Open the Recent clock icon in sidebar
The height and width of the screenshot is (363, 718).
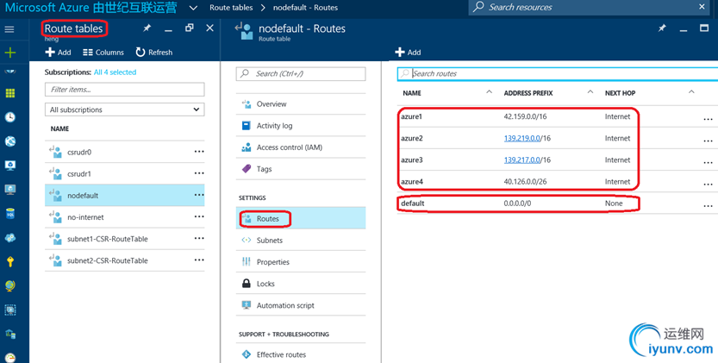pyautogui.click(x=10, y=117)
